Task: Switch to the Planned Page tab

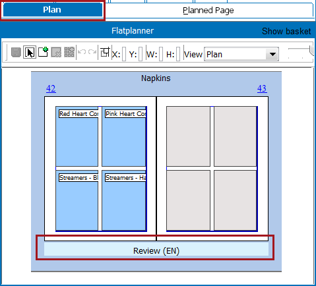Action: [x=208, y=11]
